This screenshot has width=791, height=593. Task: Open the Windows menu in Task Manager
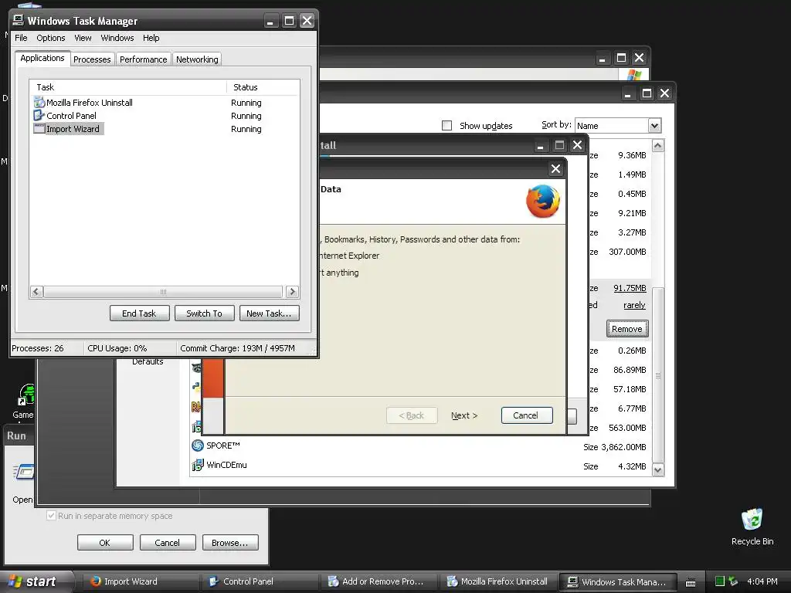[x=117, y=38]
